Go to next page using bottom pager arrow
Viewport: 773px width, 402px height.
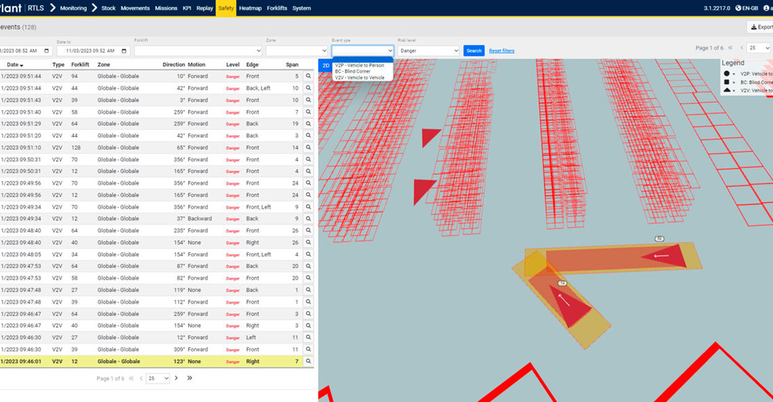[177, 378]
